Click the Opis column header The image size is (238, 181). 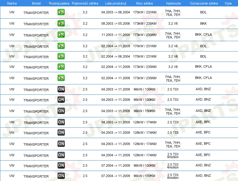tap(228, 3)
